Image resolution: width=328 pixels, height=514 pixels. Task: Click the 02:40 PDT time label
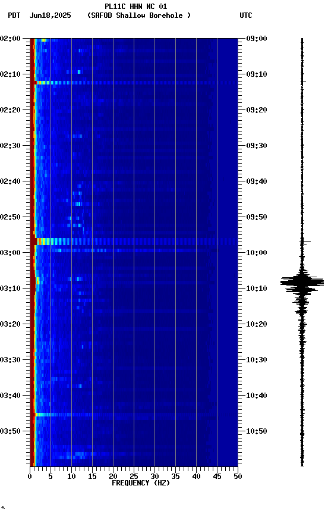click(10, 181)
